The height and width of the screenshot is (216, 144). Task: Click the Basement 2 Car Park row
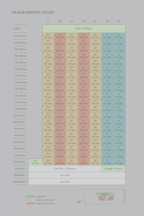[x=77, y=182]
